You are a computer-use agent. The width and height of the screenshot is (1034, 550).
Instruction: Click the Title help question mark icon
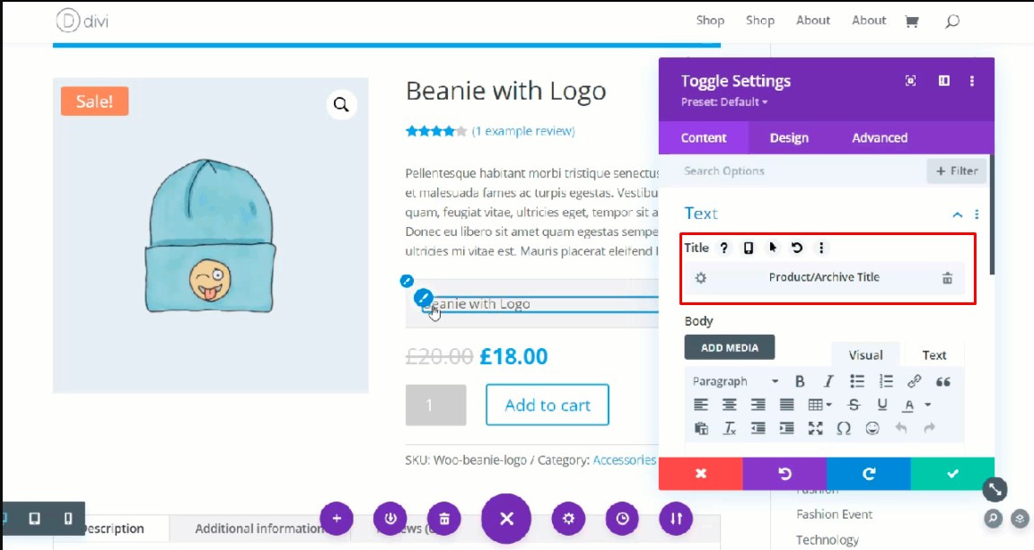724,248
